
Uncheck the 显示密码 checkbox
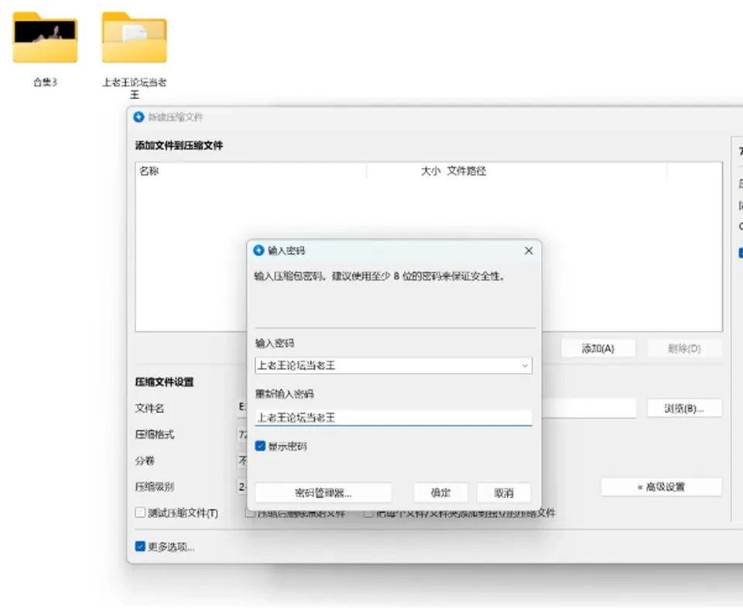tap(260, 446)
